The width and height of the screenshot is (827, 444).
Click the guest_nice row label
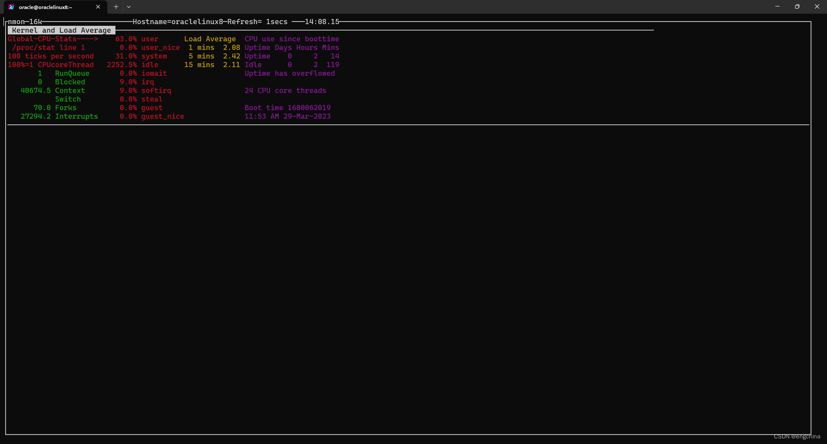(163, 116)
